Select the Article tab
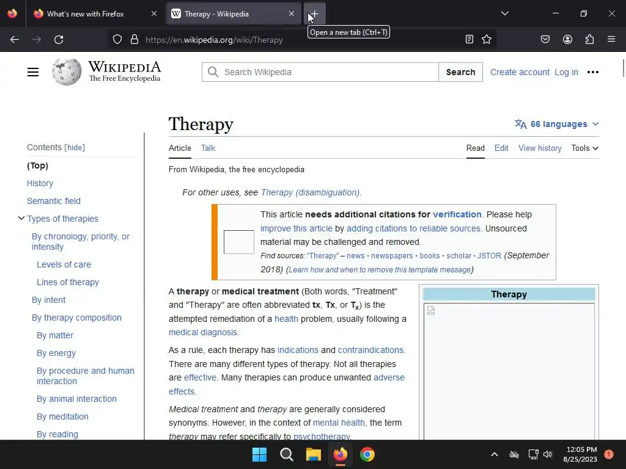This screenshot has width=626, height=469. [x=180, y=148]
